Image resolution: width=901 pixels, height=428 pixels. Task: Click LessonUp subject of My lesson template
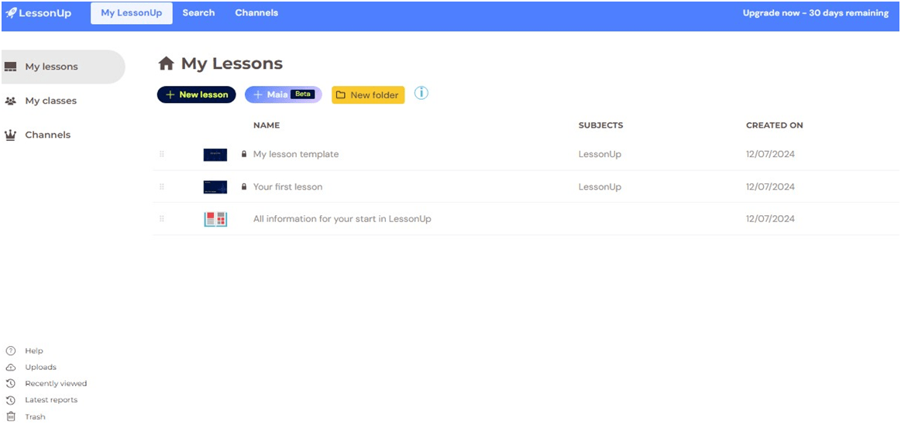600,154
